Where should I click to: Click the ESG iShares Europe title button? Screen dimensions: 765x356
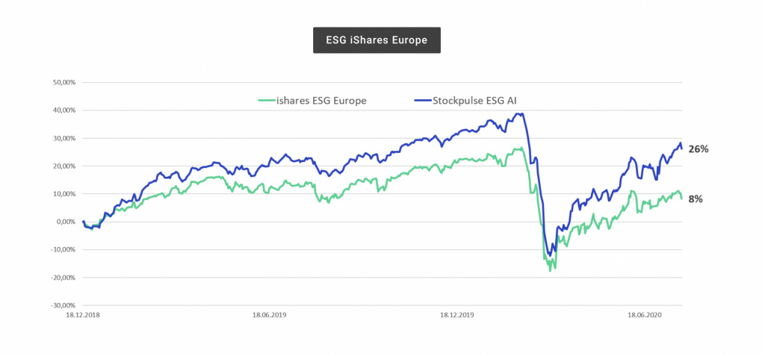[x=377, y=40]
